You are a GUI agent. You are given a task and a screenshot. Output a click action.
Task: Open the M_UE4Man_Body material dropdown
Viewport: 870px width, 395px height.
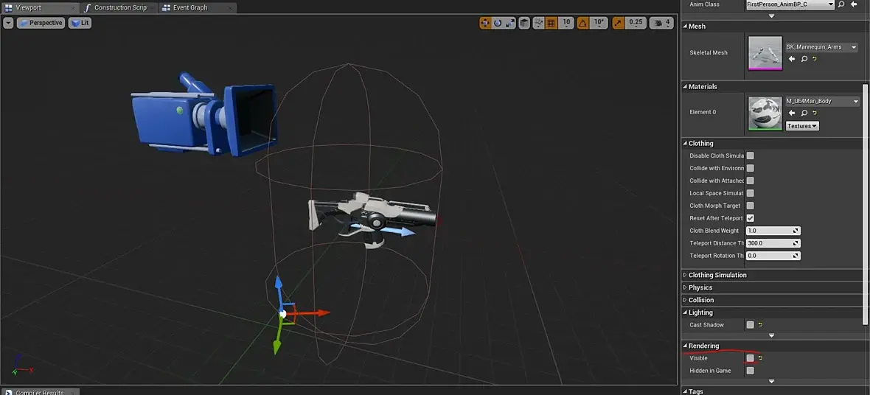coord(822,102)
